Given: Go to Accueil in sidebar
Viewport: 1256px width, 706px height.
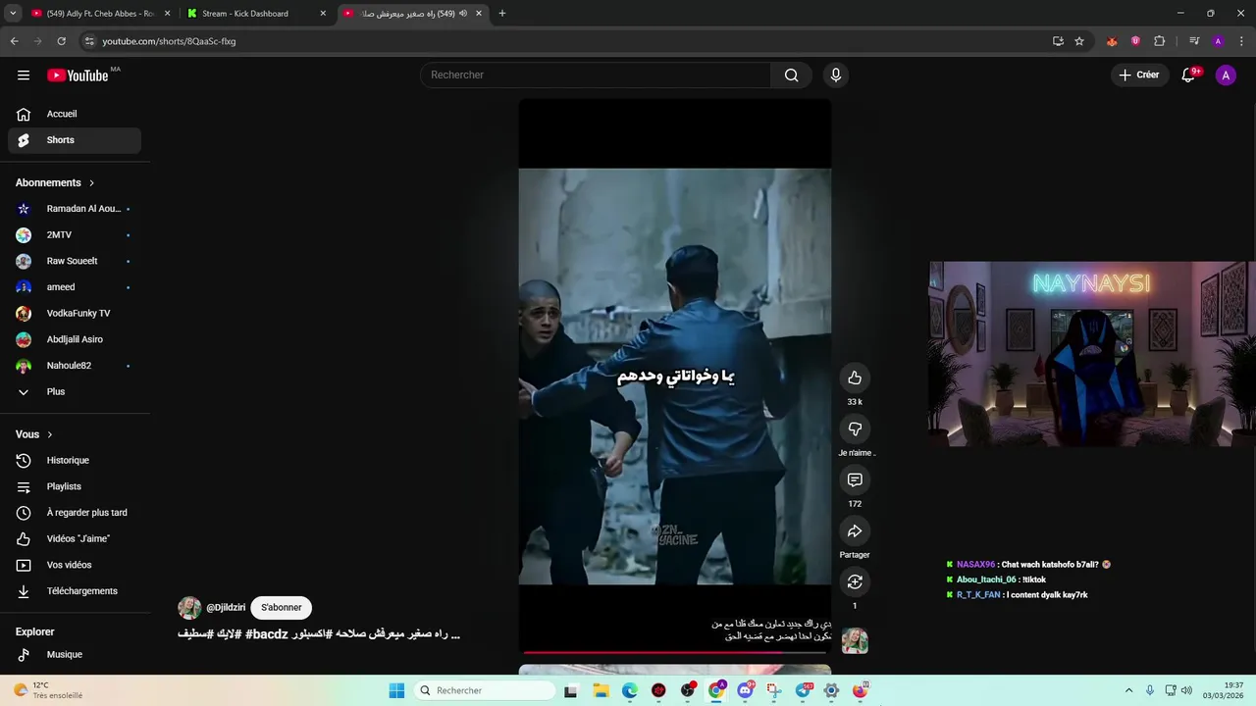Looking at the screenshot, I should tap(75, 114).
